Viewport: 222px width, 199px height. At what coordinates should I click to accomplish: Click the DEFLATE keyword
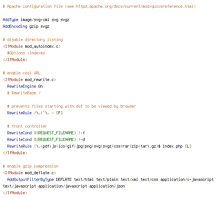[x=64, y=179]
